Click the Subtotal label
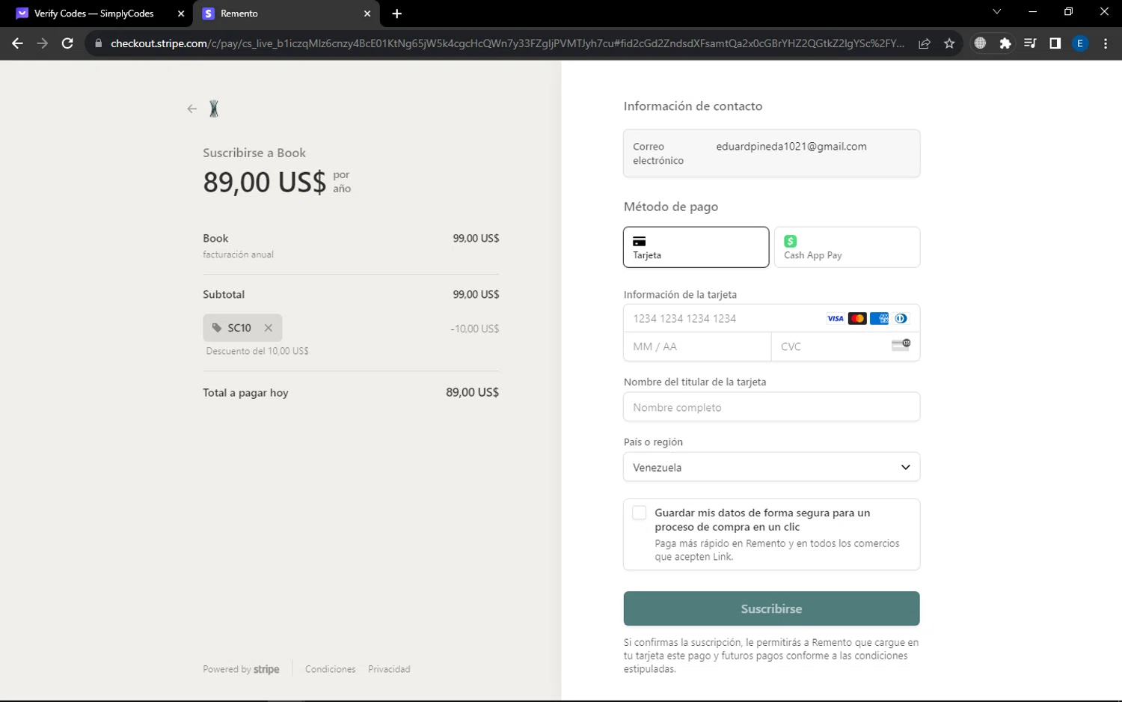 (x=224, y=294)
